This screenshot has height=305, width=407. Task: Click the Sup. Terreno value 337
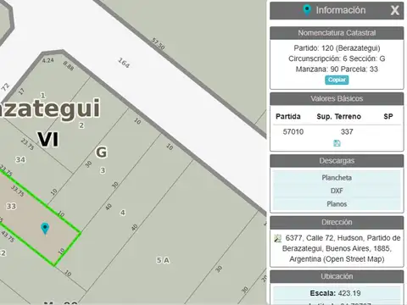[347, 132]
